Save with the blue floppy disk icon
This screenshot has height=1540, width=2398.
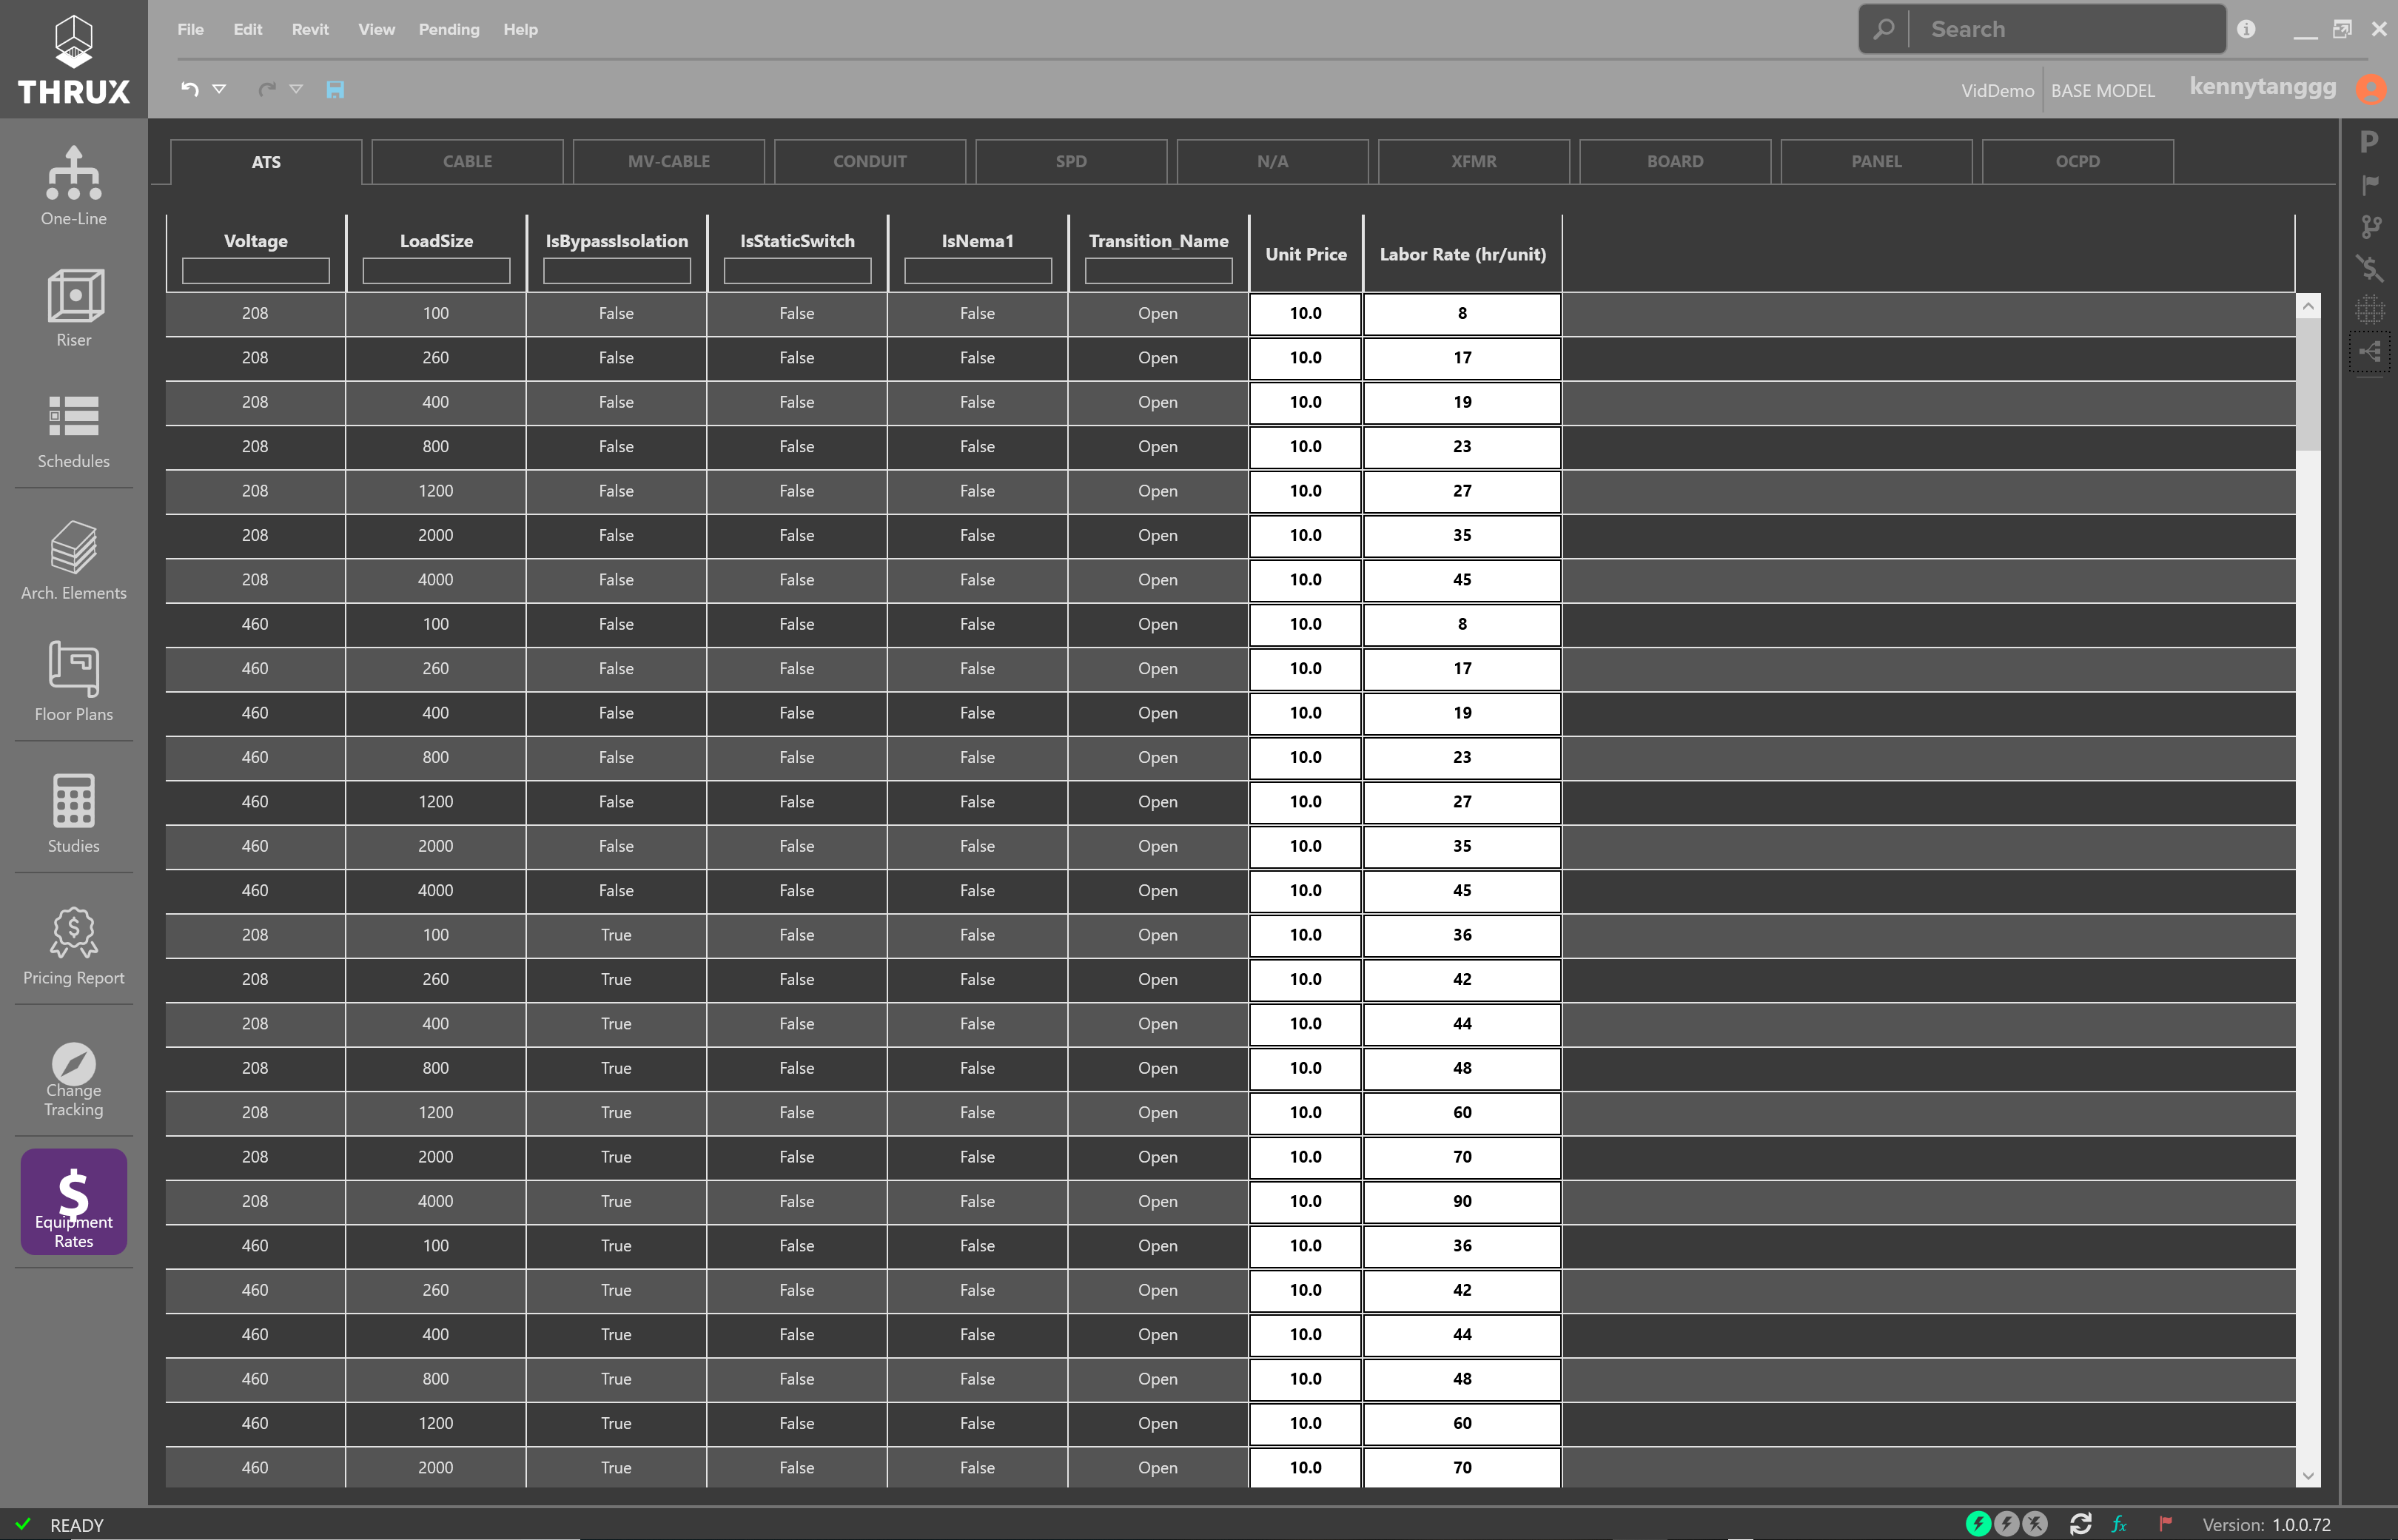335,90
